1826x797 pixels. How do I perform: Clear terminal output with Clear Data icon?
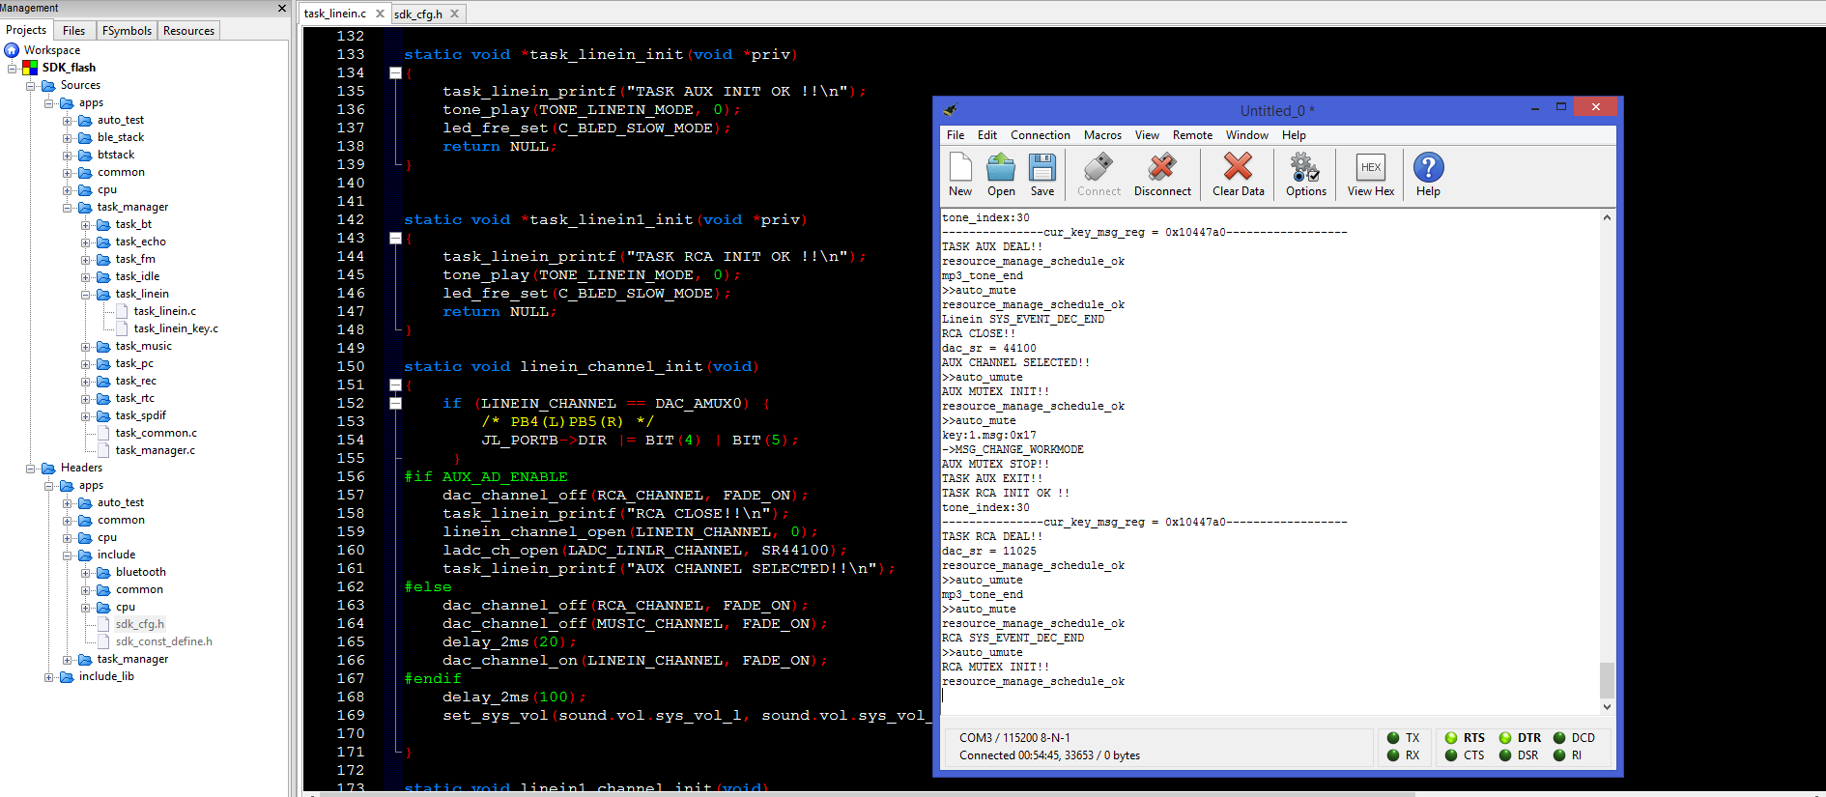pos(1238,174)
